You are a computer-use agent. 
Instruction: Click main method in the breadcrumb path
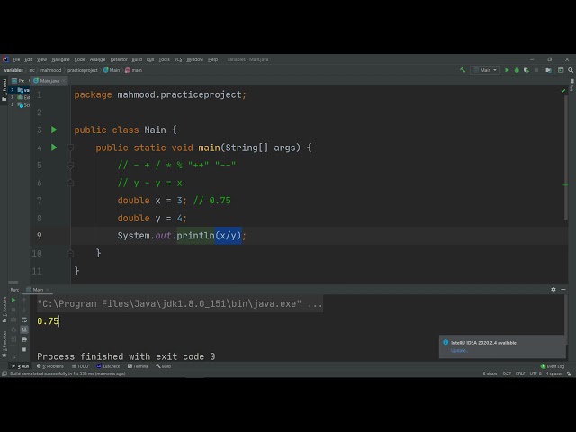[x=134, y=70]
